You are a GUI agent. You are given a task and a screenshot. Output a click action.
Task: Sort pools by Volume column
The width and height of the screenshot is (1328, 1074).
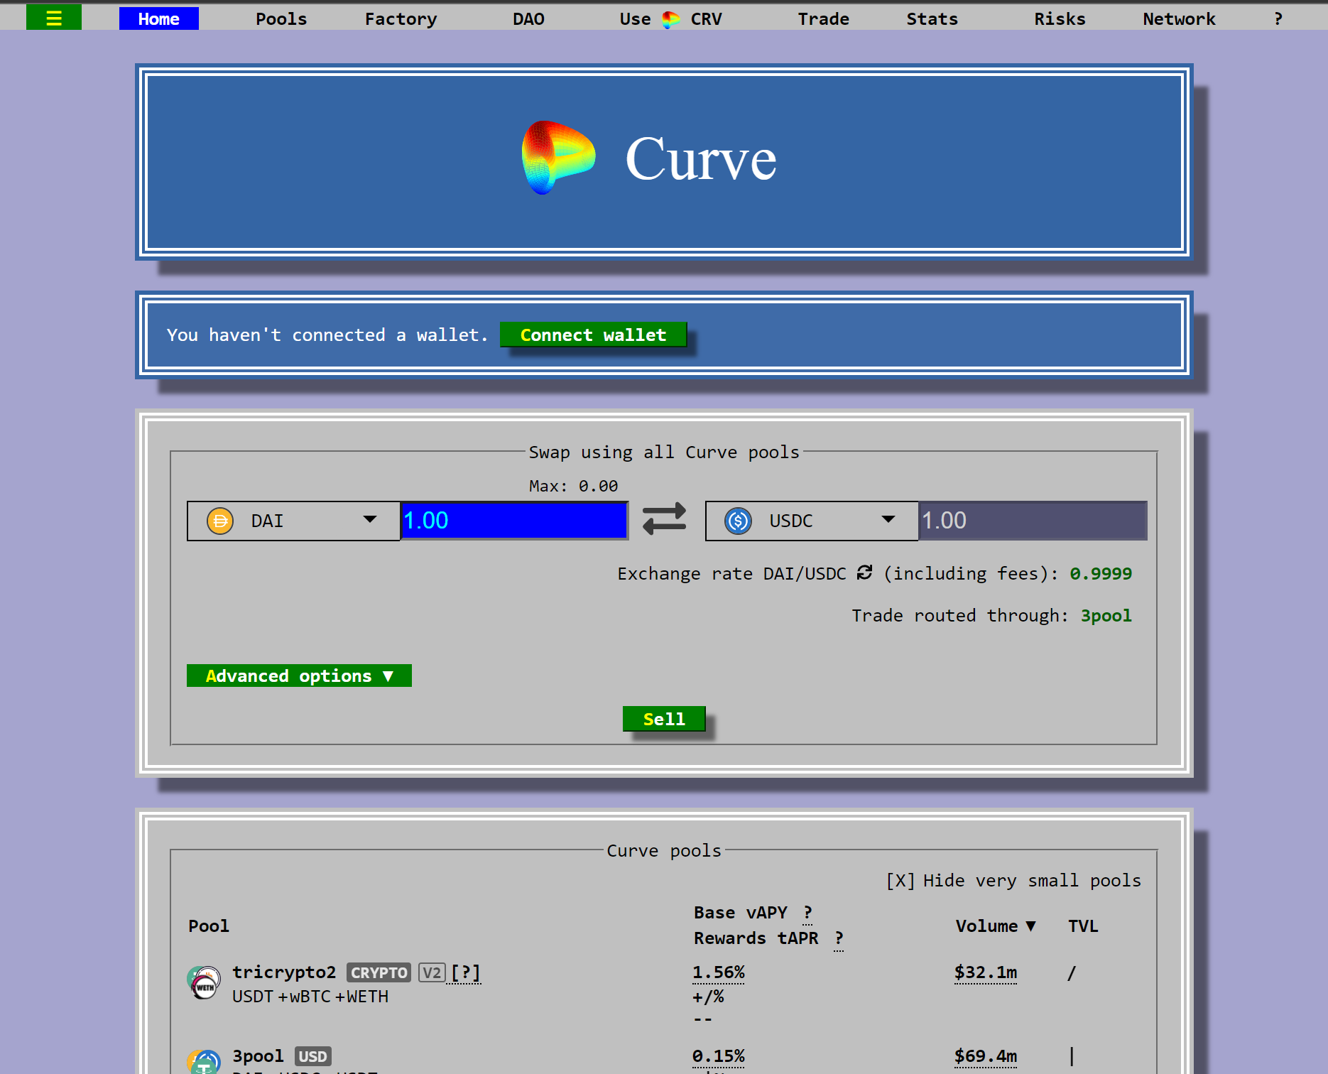coord(995,926)
